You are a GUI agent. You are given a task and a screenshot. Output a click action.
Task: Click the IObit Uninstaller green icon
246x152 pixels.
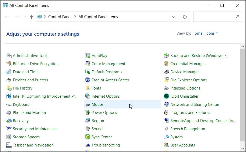click(166, 96)
